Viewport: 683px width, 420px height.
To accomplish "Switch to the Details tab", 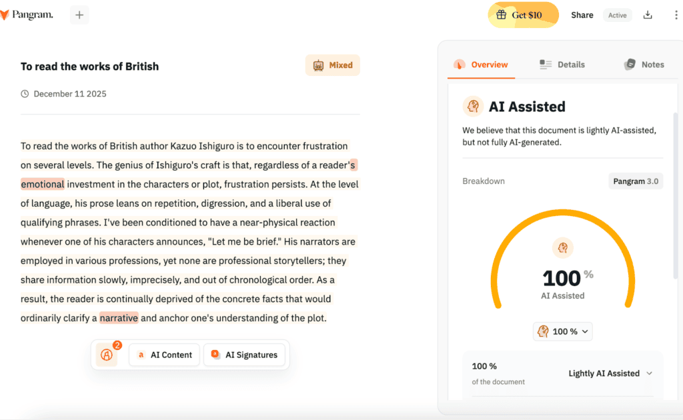I will [562, 65].
